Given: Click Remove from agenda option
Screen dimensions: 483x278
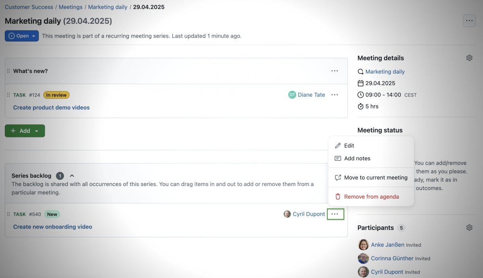Looking at the screenshot, I should pos(371,197).
